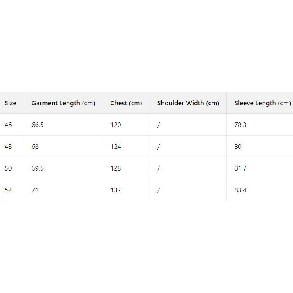The image size is (293, 293).
Task: Click chest value 128
Action: point(116,168)
